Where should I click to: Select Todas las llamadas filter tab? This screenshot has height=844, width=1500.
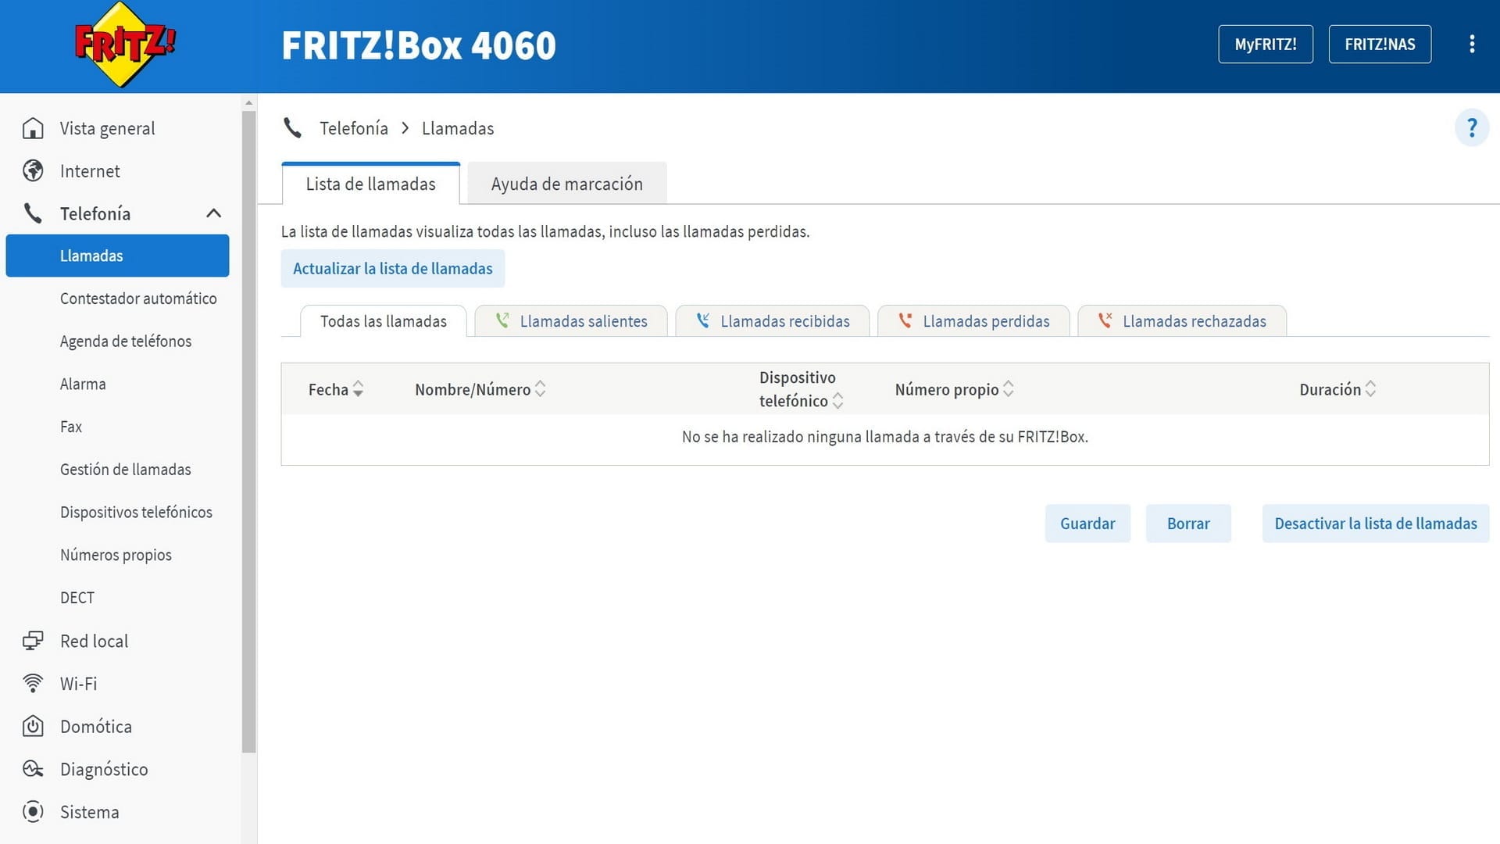point(384,321)
